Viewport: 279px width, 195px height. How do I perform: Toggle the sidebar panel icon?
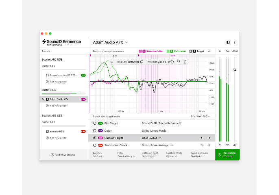click(x=228, y=42)
